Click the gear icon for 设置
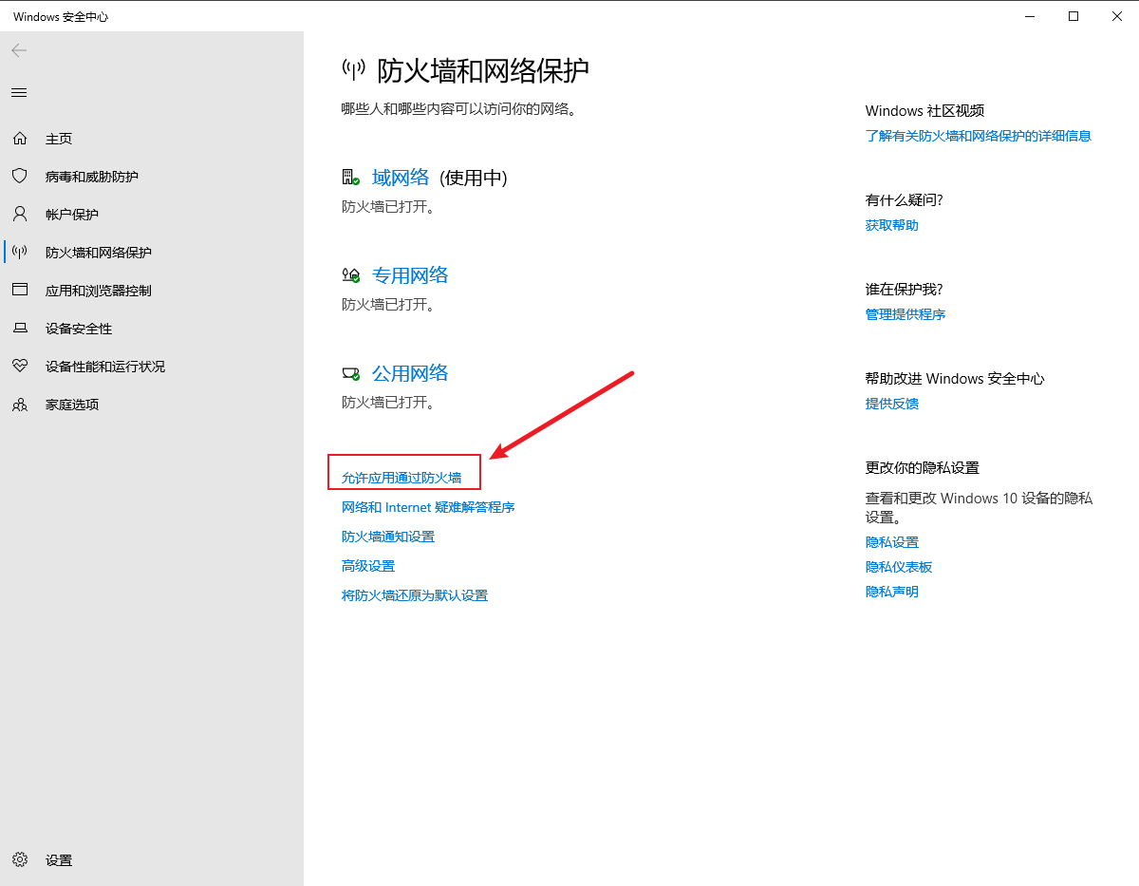The image size is (1139, 886). point(20,859)
